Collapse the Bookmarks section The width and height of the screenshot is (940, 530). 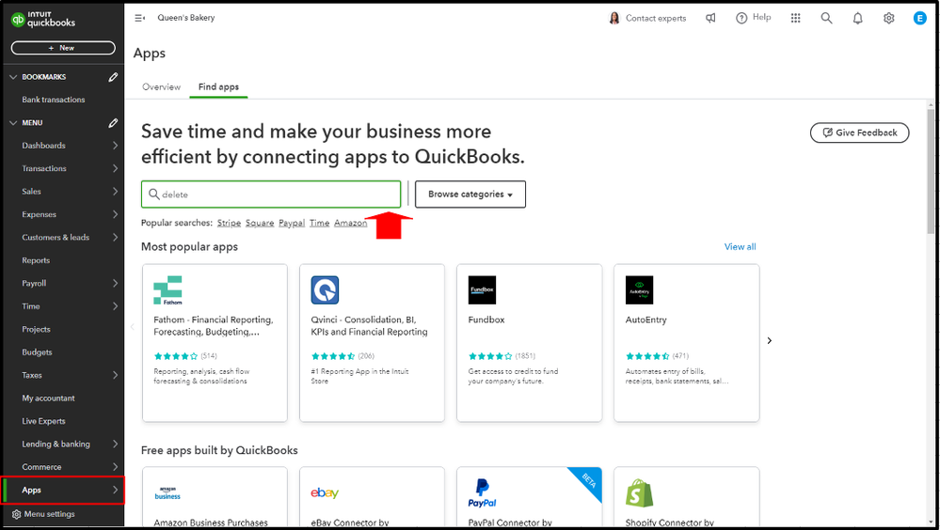click(x=13, y=77)
